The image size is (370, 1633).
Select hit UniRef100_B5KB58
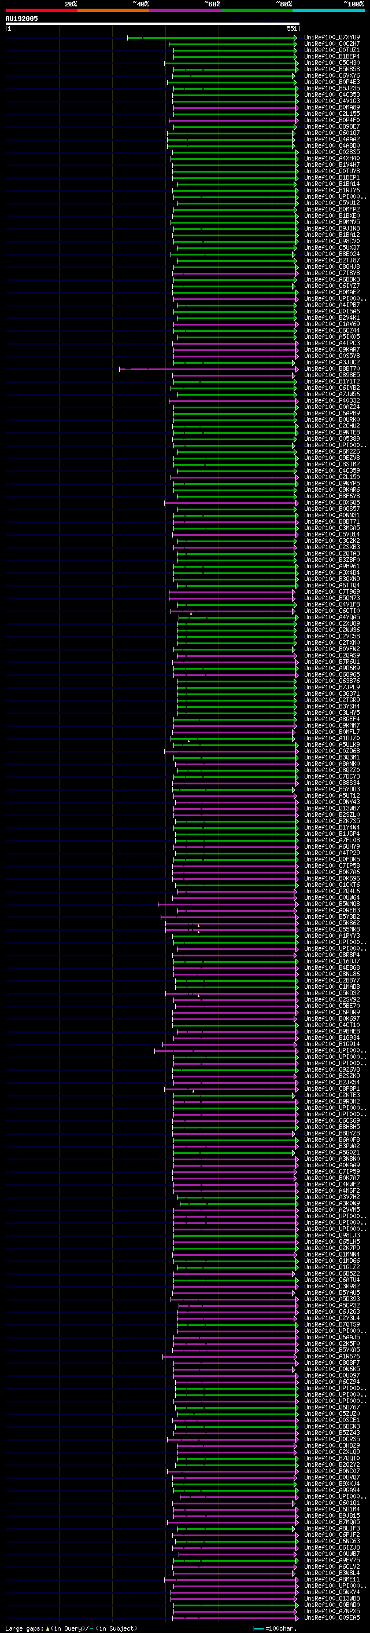331,69
